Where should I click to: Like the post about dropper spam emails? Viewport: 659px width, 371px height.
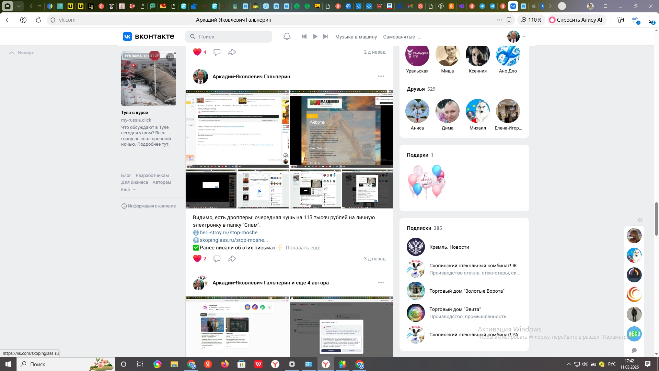[x=197, y=259]
